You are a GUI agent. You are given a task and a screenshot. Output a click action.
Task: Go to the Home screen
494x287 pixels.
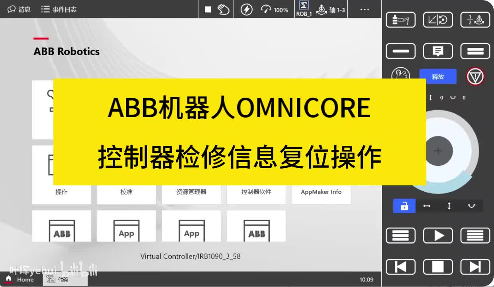tap(20, 279)
